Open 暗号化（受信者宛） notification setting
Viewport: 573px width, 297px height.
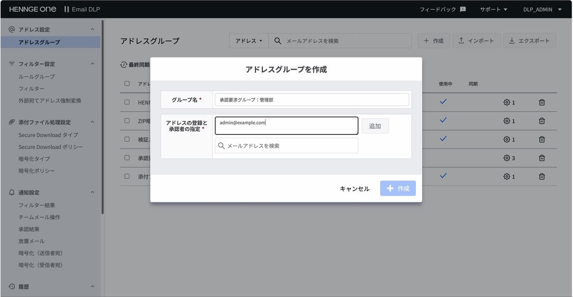41,265
